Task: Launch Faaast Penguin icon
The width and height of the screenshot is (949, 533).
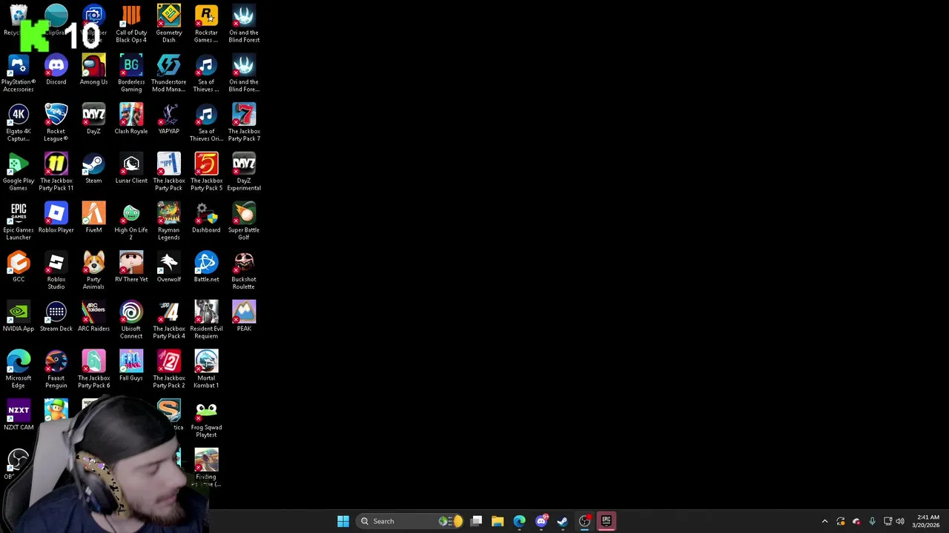Action: [x=56, y=370]
